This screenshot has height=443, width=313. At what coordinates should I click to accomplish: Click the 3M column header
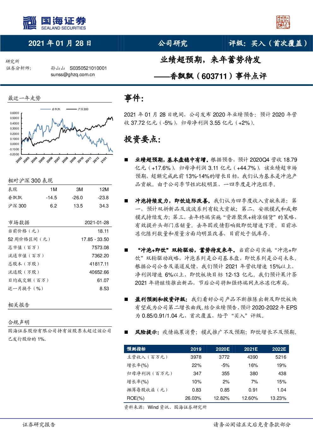click(80, 189)
